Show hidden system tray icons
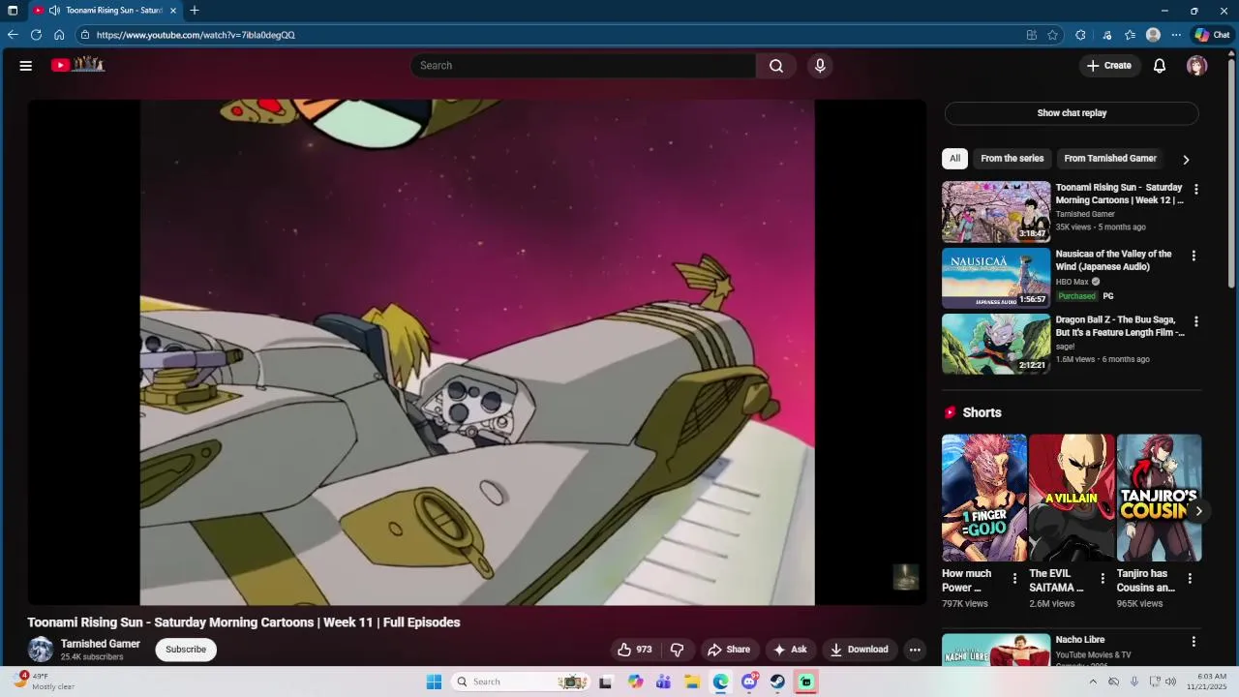This screenshot has height=697, width=1239. [1093, 682]
